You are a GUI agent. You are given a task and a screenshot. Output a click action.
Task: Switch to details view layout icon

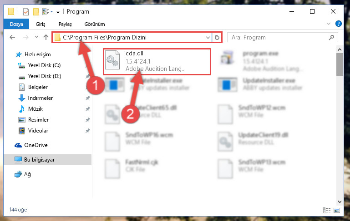click(x=327, y=210)
